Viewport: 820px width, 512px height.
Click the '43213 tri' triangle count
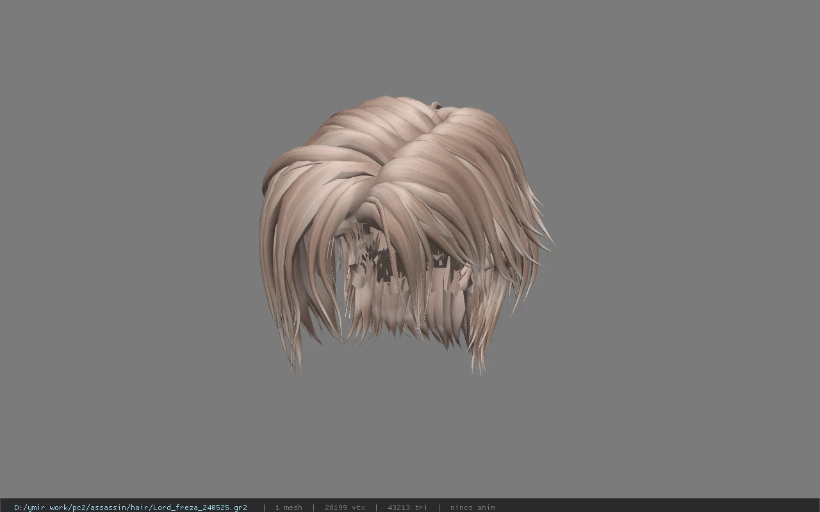click(407, 508)
